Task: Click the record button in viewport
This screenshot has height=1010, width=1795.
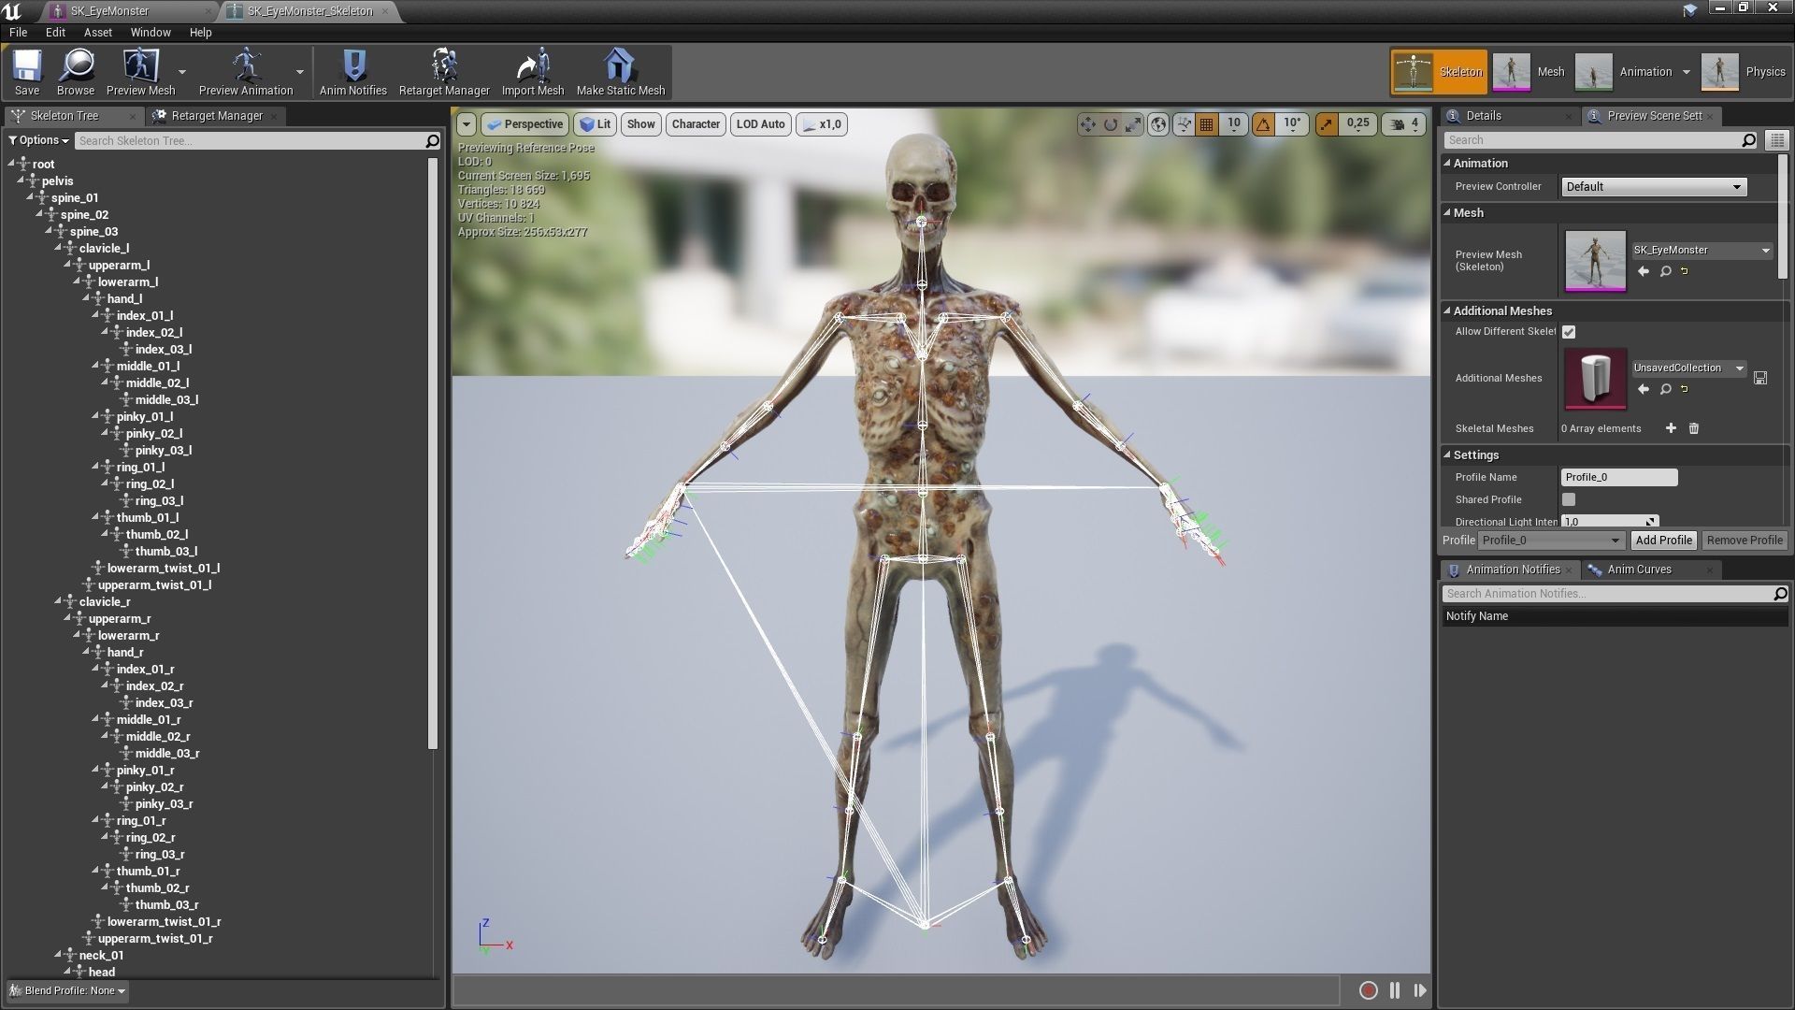Action: pos(1368,990)
